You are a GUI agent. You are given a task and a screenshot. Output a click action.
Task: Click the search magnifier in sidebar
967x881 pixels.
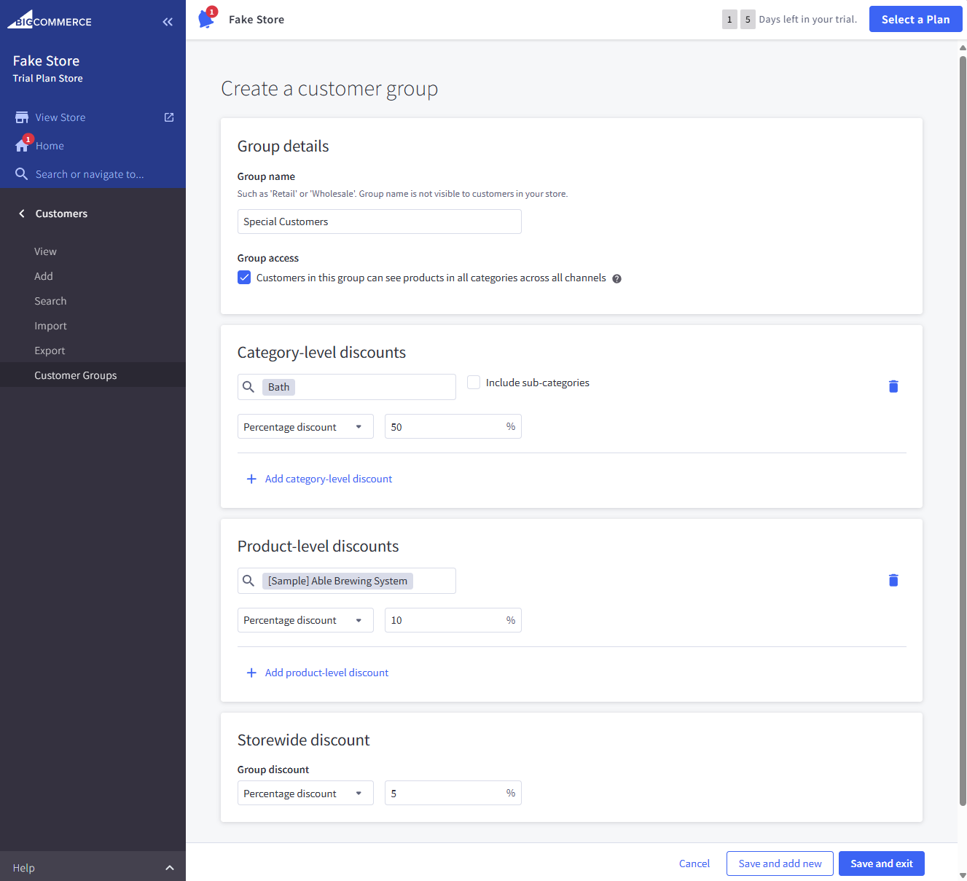[22, 174]
